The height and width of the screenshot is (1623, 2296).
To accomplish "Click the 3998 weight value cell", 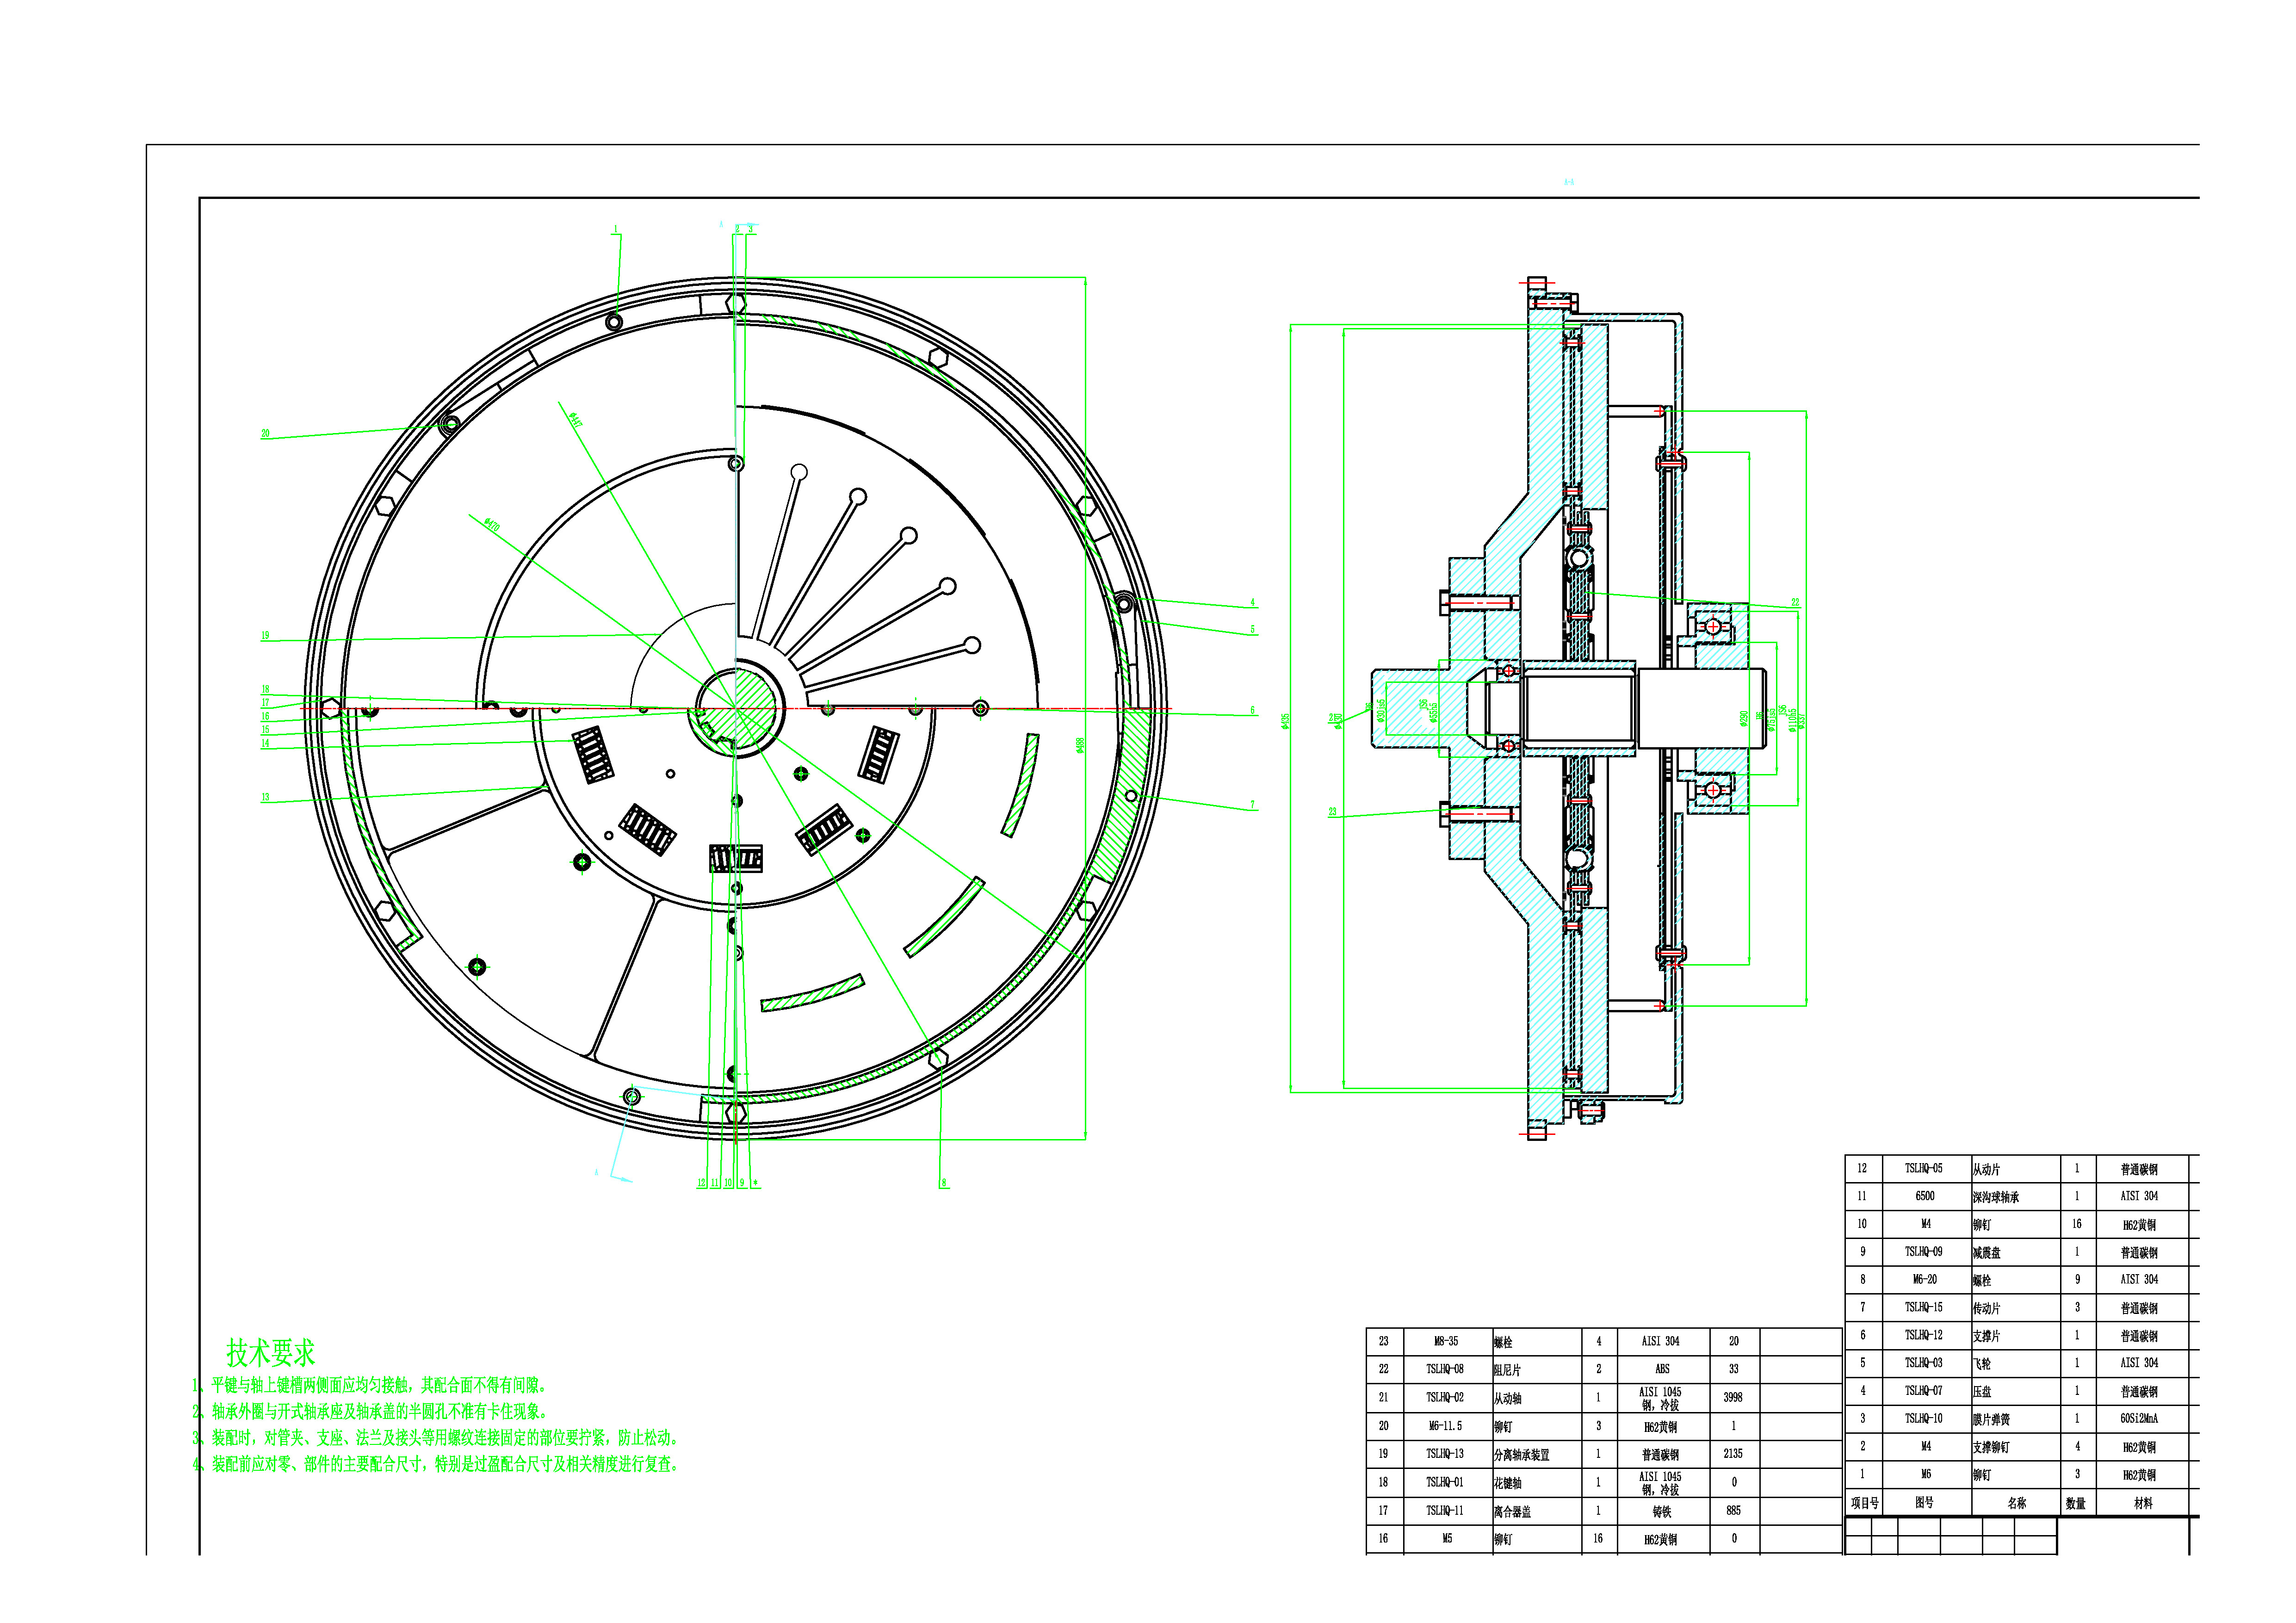I will click(1733, 1397).
